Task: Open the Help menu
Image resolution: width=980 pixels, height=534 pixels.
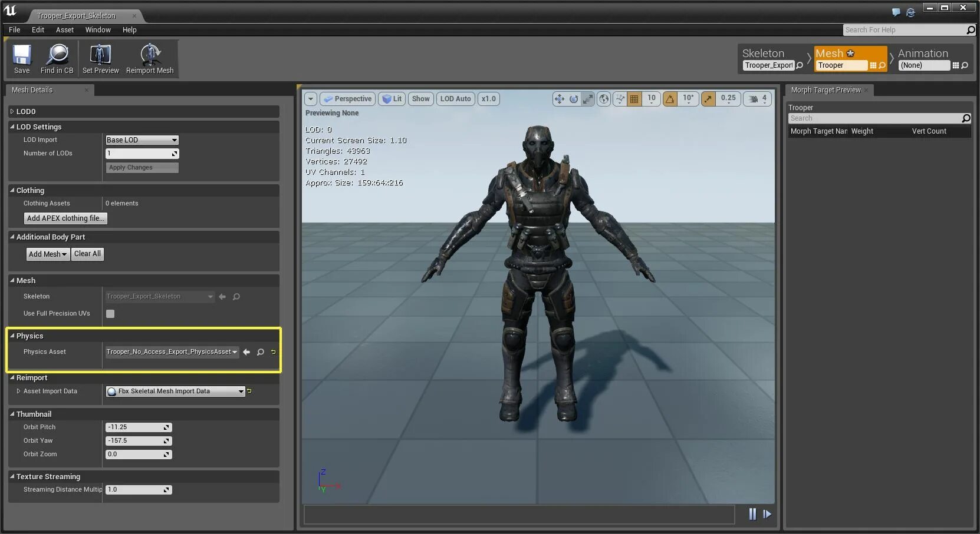Action: [x=129, y=30]
